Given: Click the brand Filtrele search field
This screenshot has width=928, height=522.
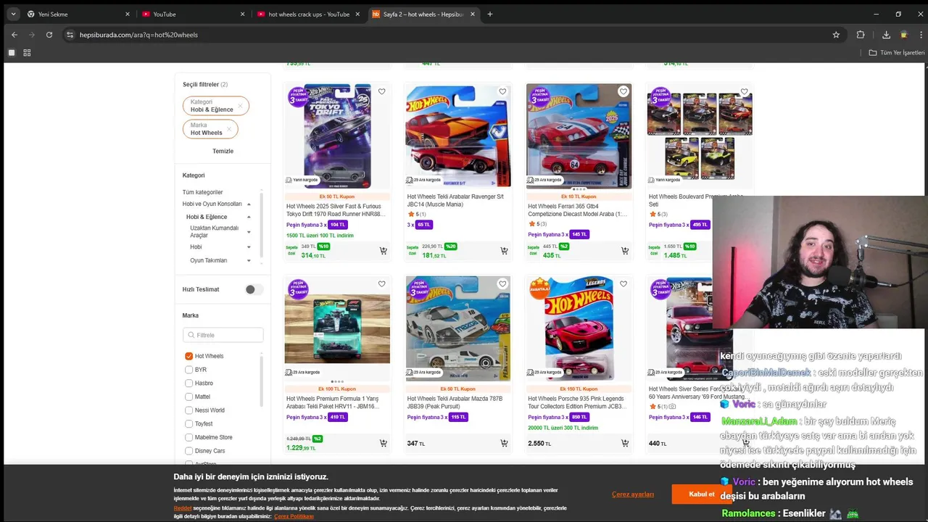Looking at the screenshot, I should point(223,335).
